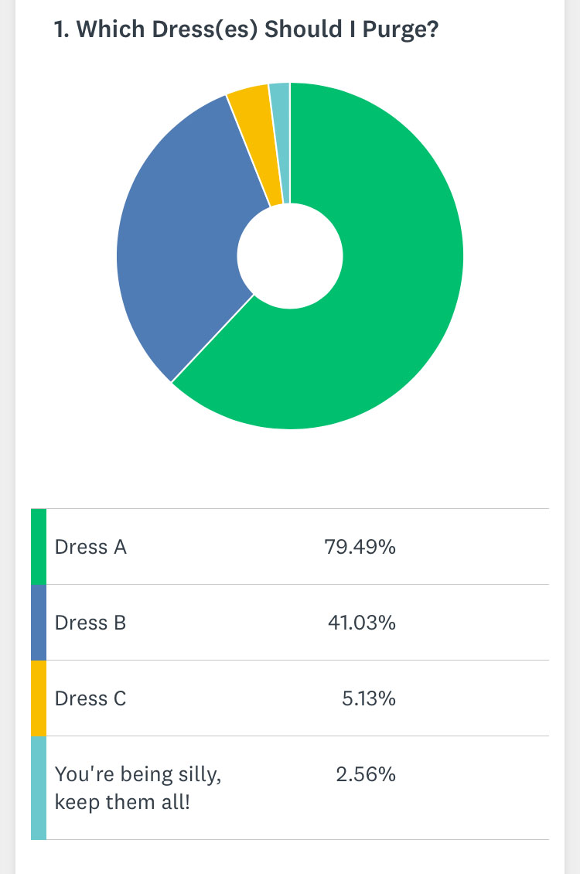This screenshot has width=580, height=874.
Task: Select the 2.56% value
Action: [366, 774]
